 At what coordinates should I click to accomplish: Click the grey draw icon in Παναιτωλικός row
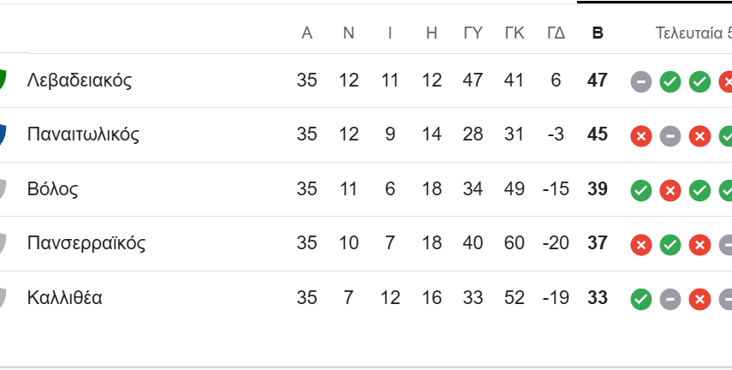click(x=670, y=135)
